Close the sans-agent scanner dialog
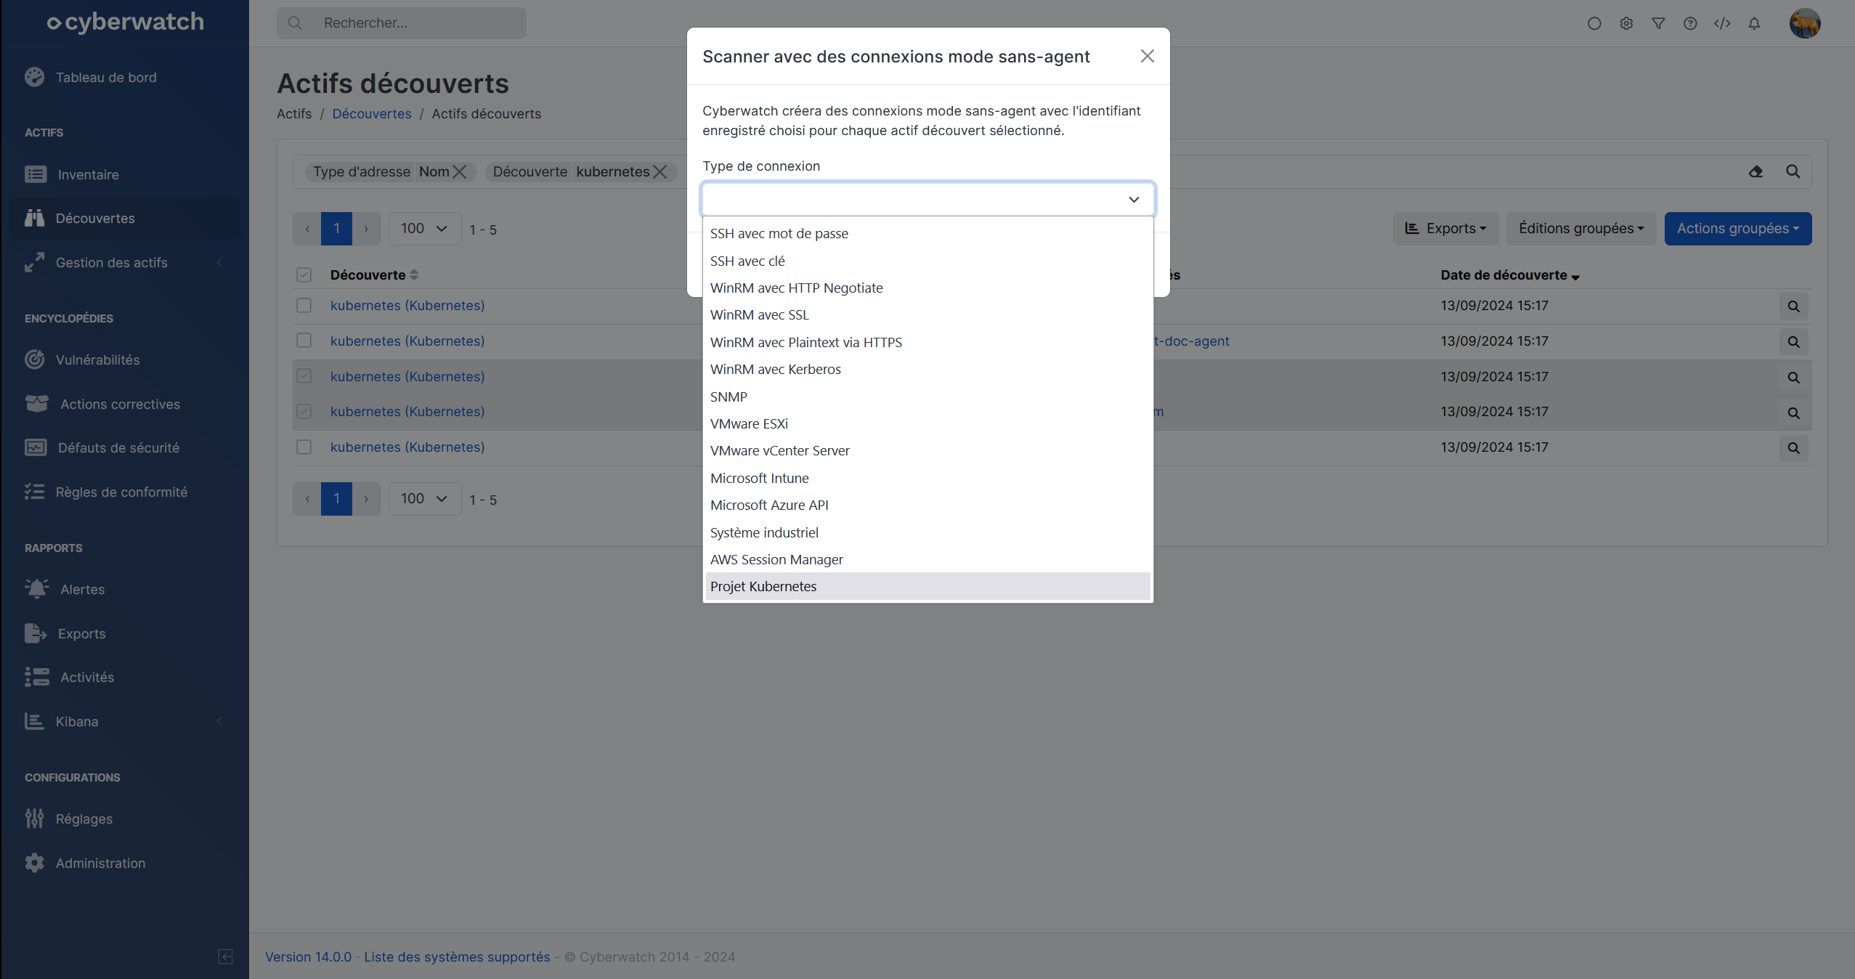 pos(1147,56)
